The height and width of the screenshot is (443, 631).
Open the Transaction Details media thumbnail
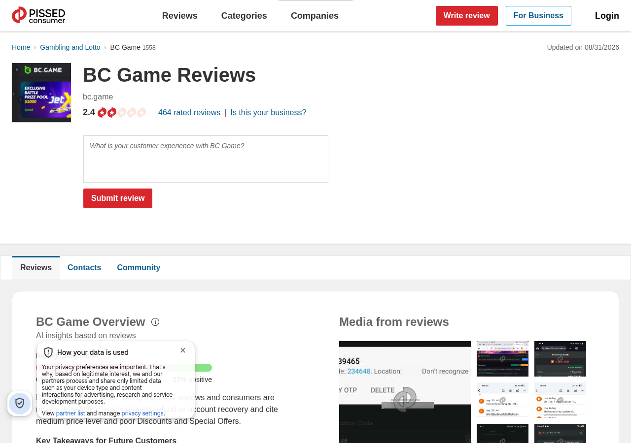(x=560, y=359)
